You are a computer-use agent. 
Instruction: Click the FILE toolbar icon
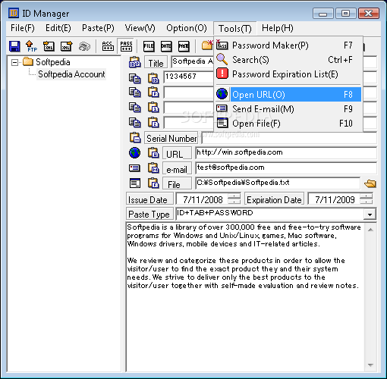(x=149, y=46)
